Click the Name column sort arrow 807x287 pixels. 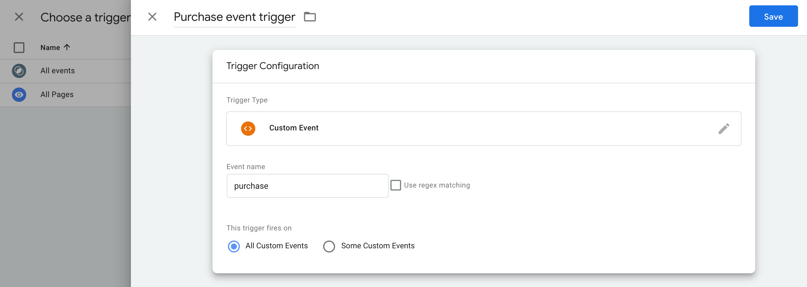tap(67, 47)
